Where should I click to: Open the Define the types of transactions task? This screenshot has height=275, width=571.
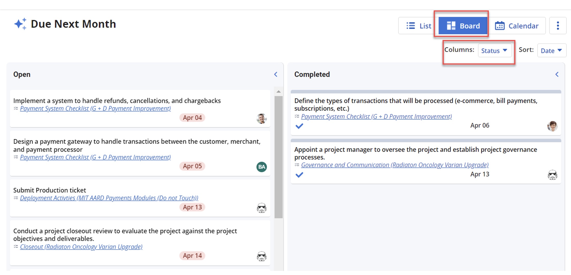[416, 105]
